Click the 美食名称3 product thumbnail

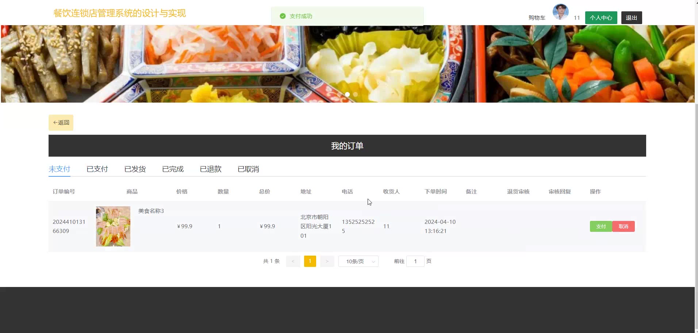(x=113, y=226)
